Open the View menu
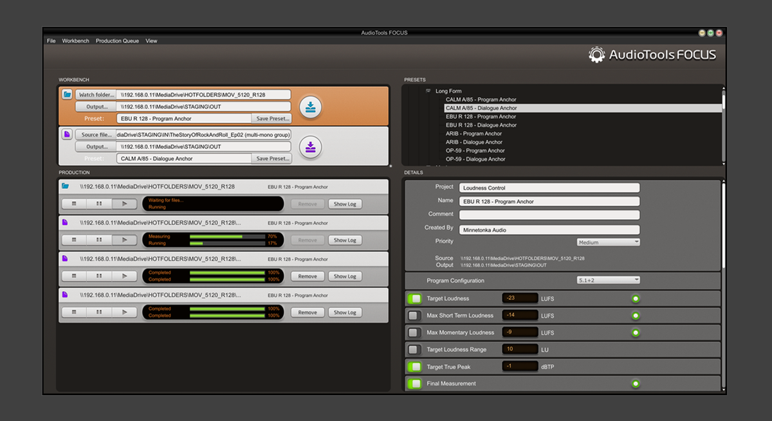 [151, 40]
